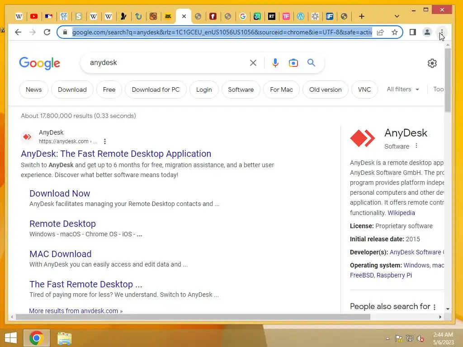The image size is (463, 347).
Task: Click the horizontal scrollbar thumb
Action: (193, 317)
